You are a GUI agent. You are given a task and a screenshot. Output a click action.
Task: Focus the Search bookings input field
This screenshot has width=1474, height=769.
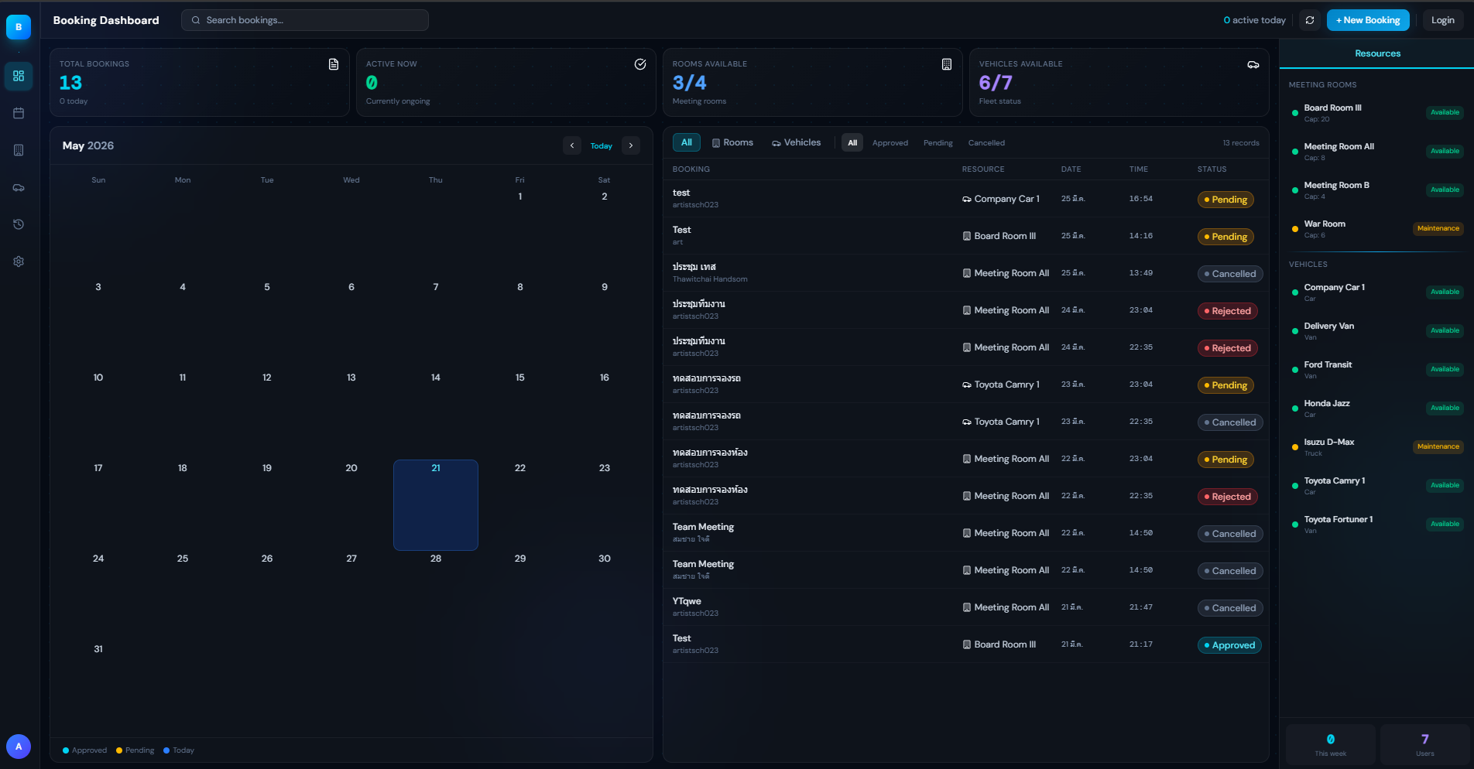(x=305, y=20)
